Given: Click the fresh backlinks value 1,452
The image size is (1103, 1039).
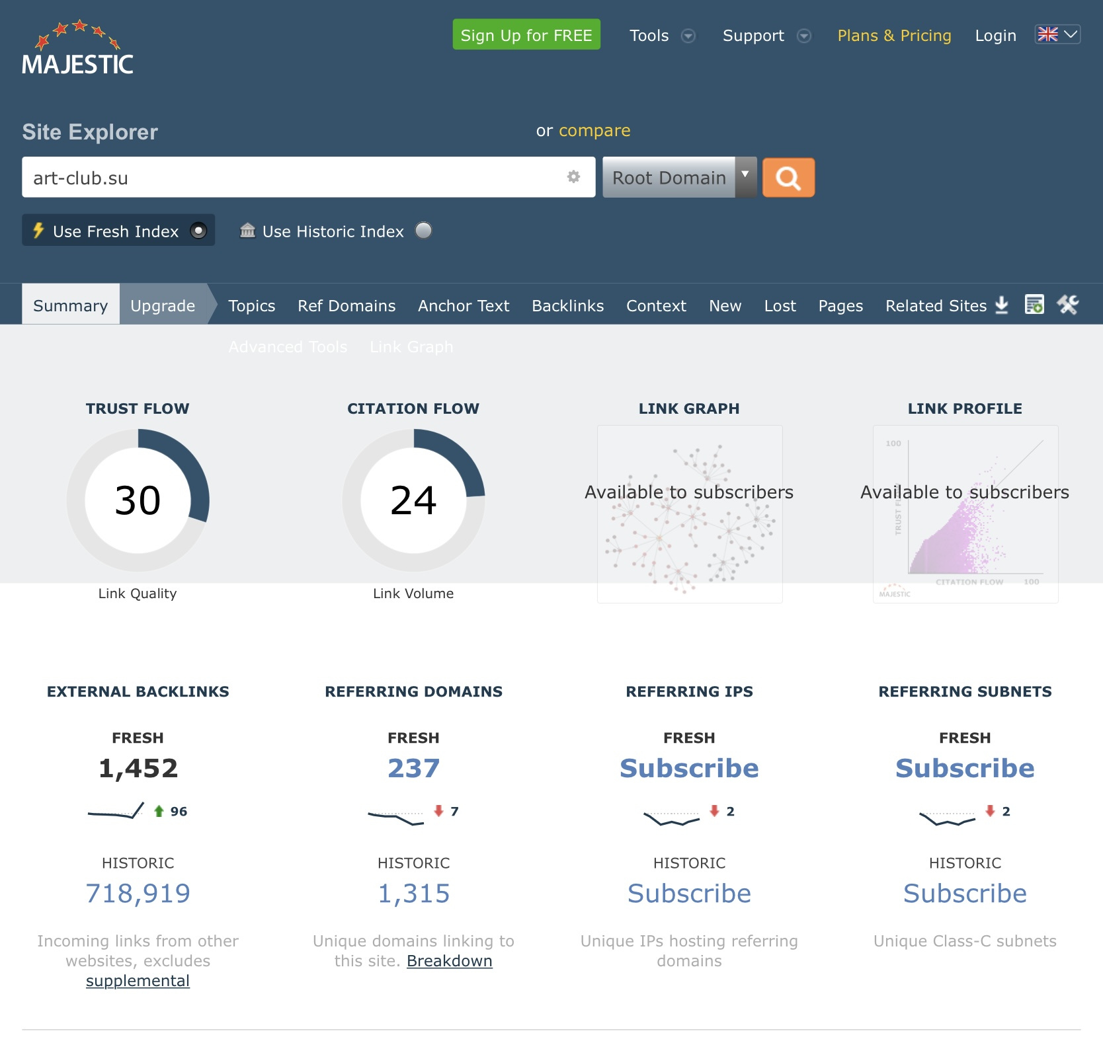Looking at the screenshot, I should 138,767.
